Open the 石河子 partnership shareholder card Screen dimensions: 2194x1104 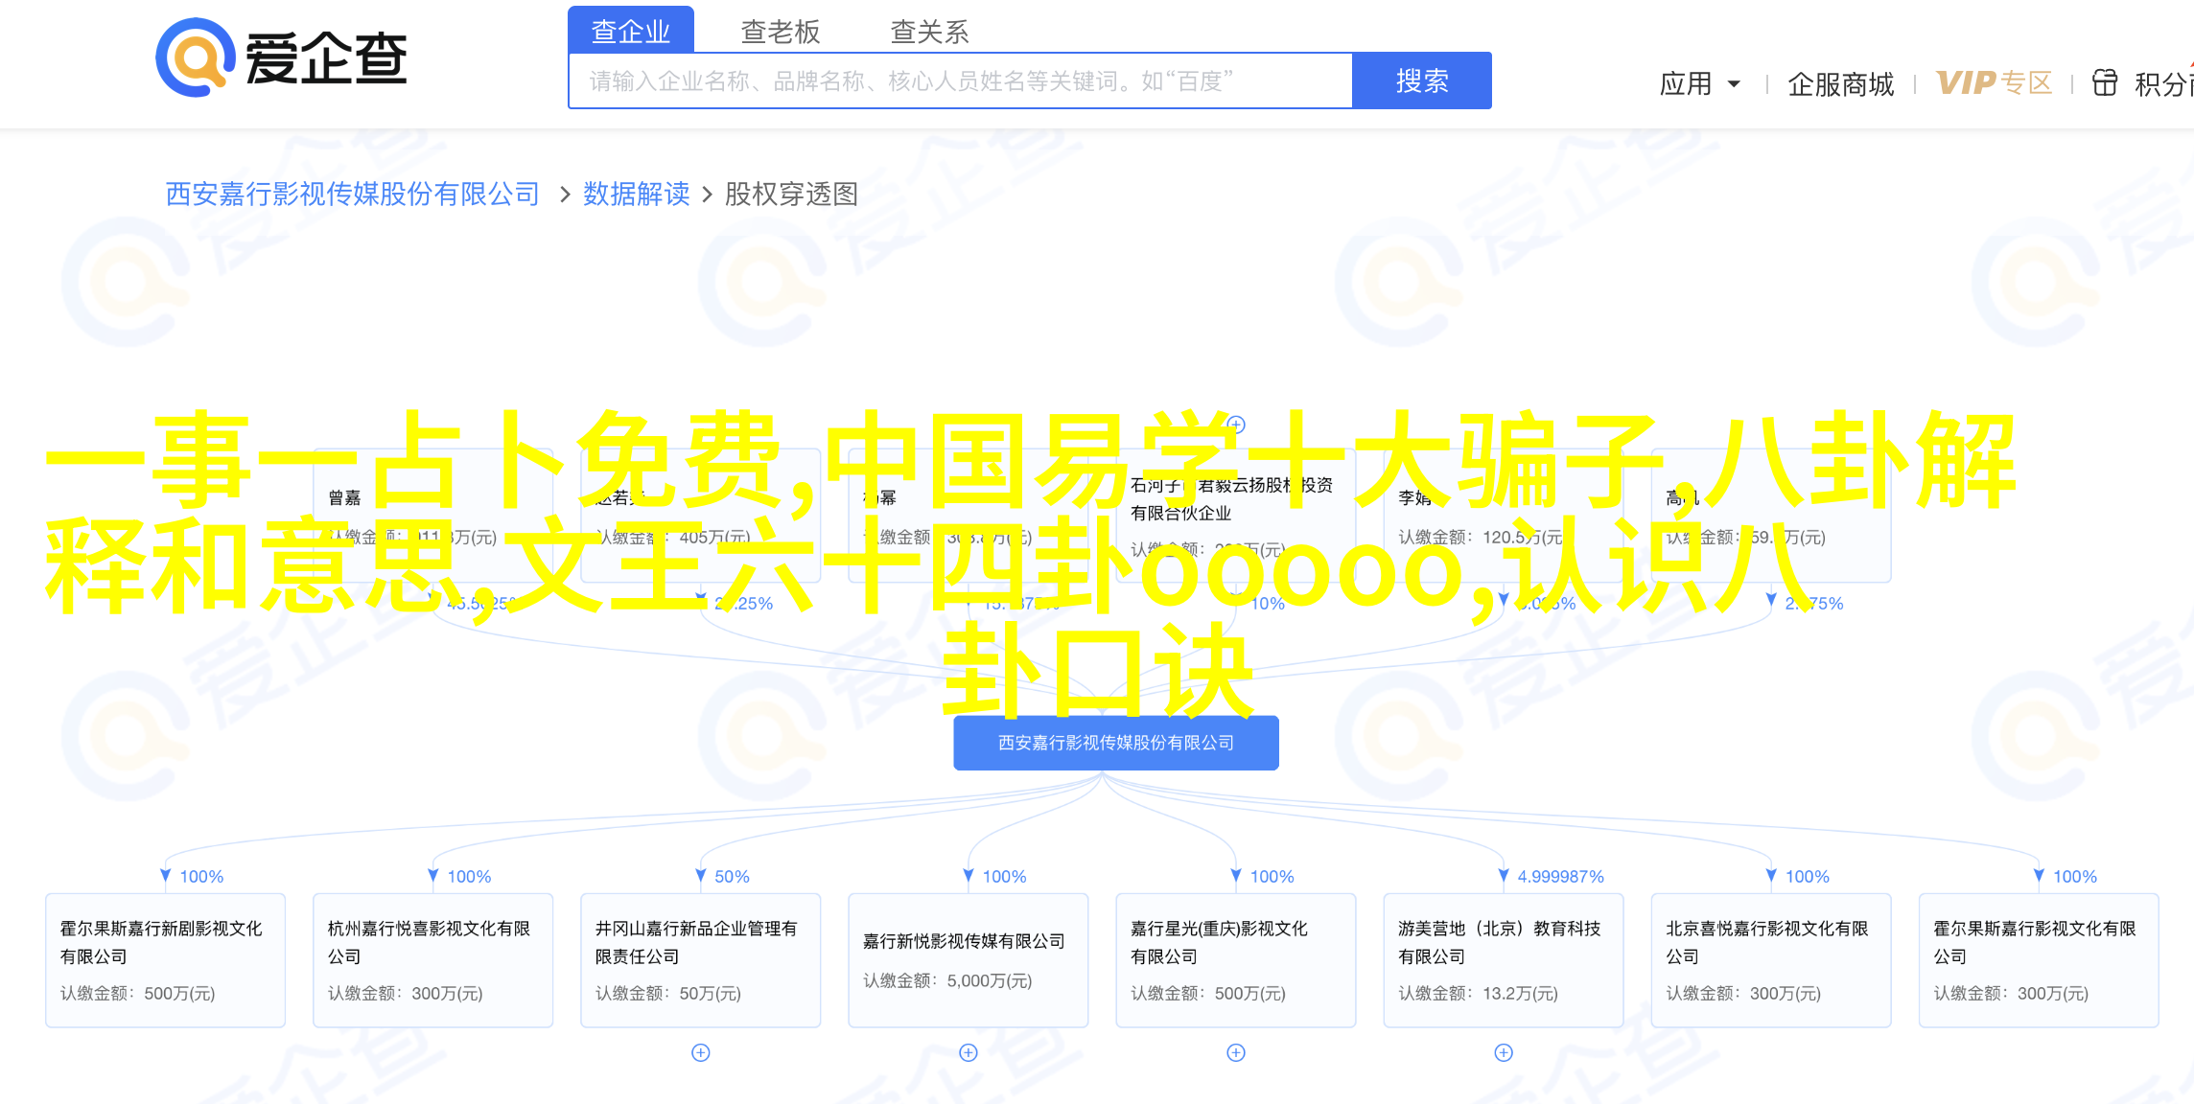point(1235,517)
